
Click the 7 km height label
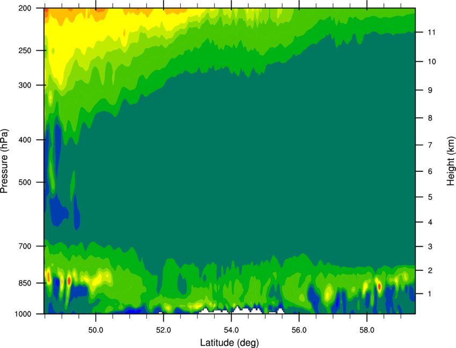(430, 145)
